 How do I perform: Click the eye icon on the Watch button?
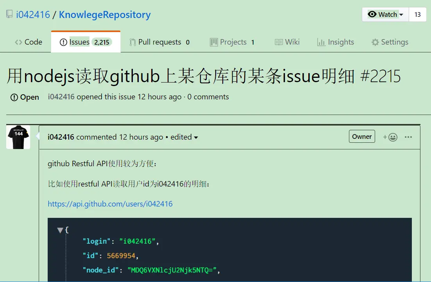[x=372, y=14]
